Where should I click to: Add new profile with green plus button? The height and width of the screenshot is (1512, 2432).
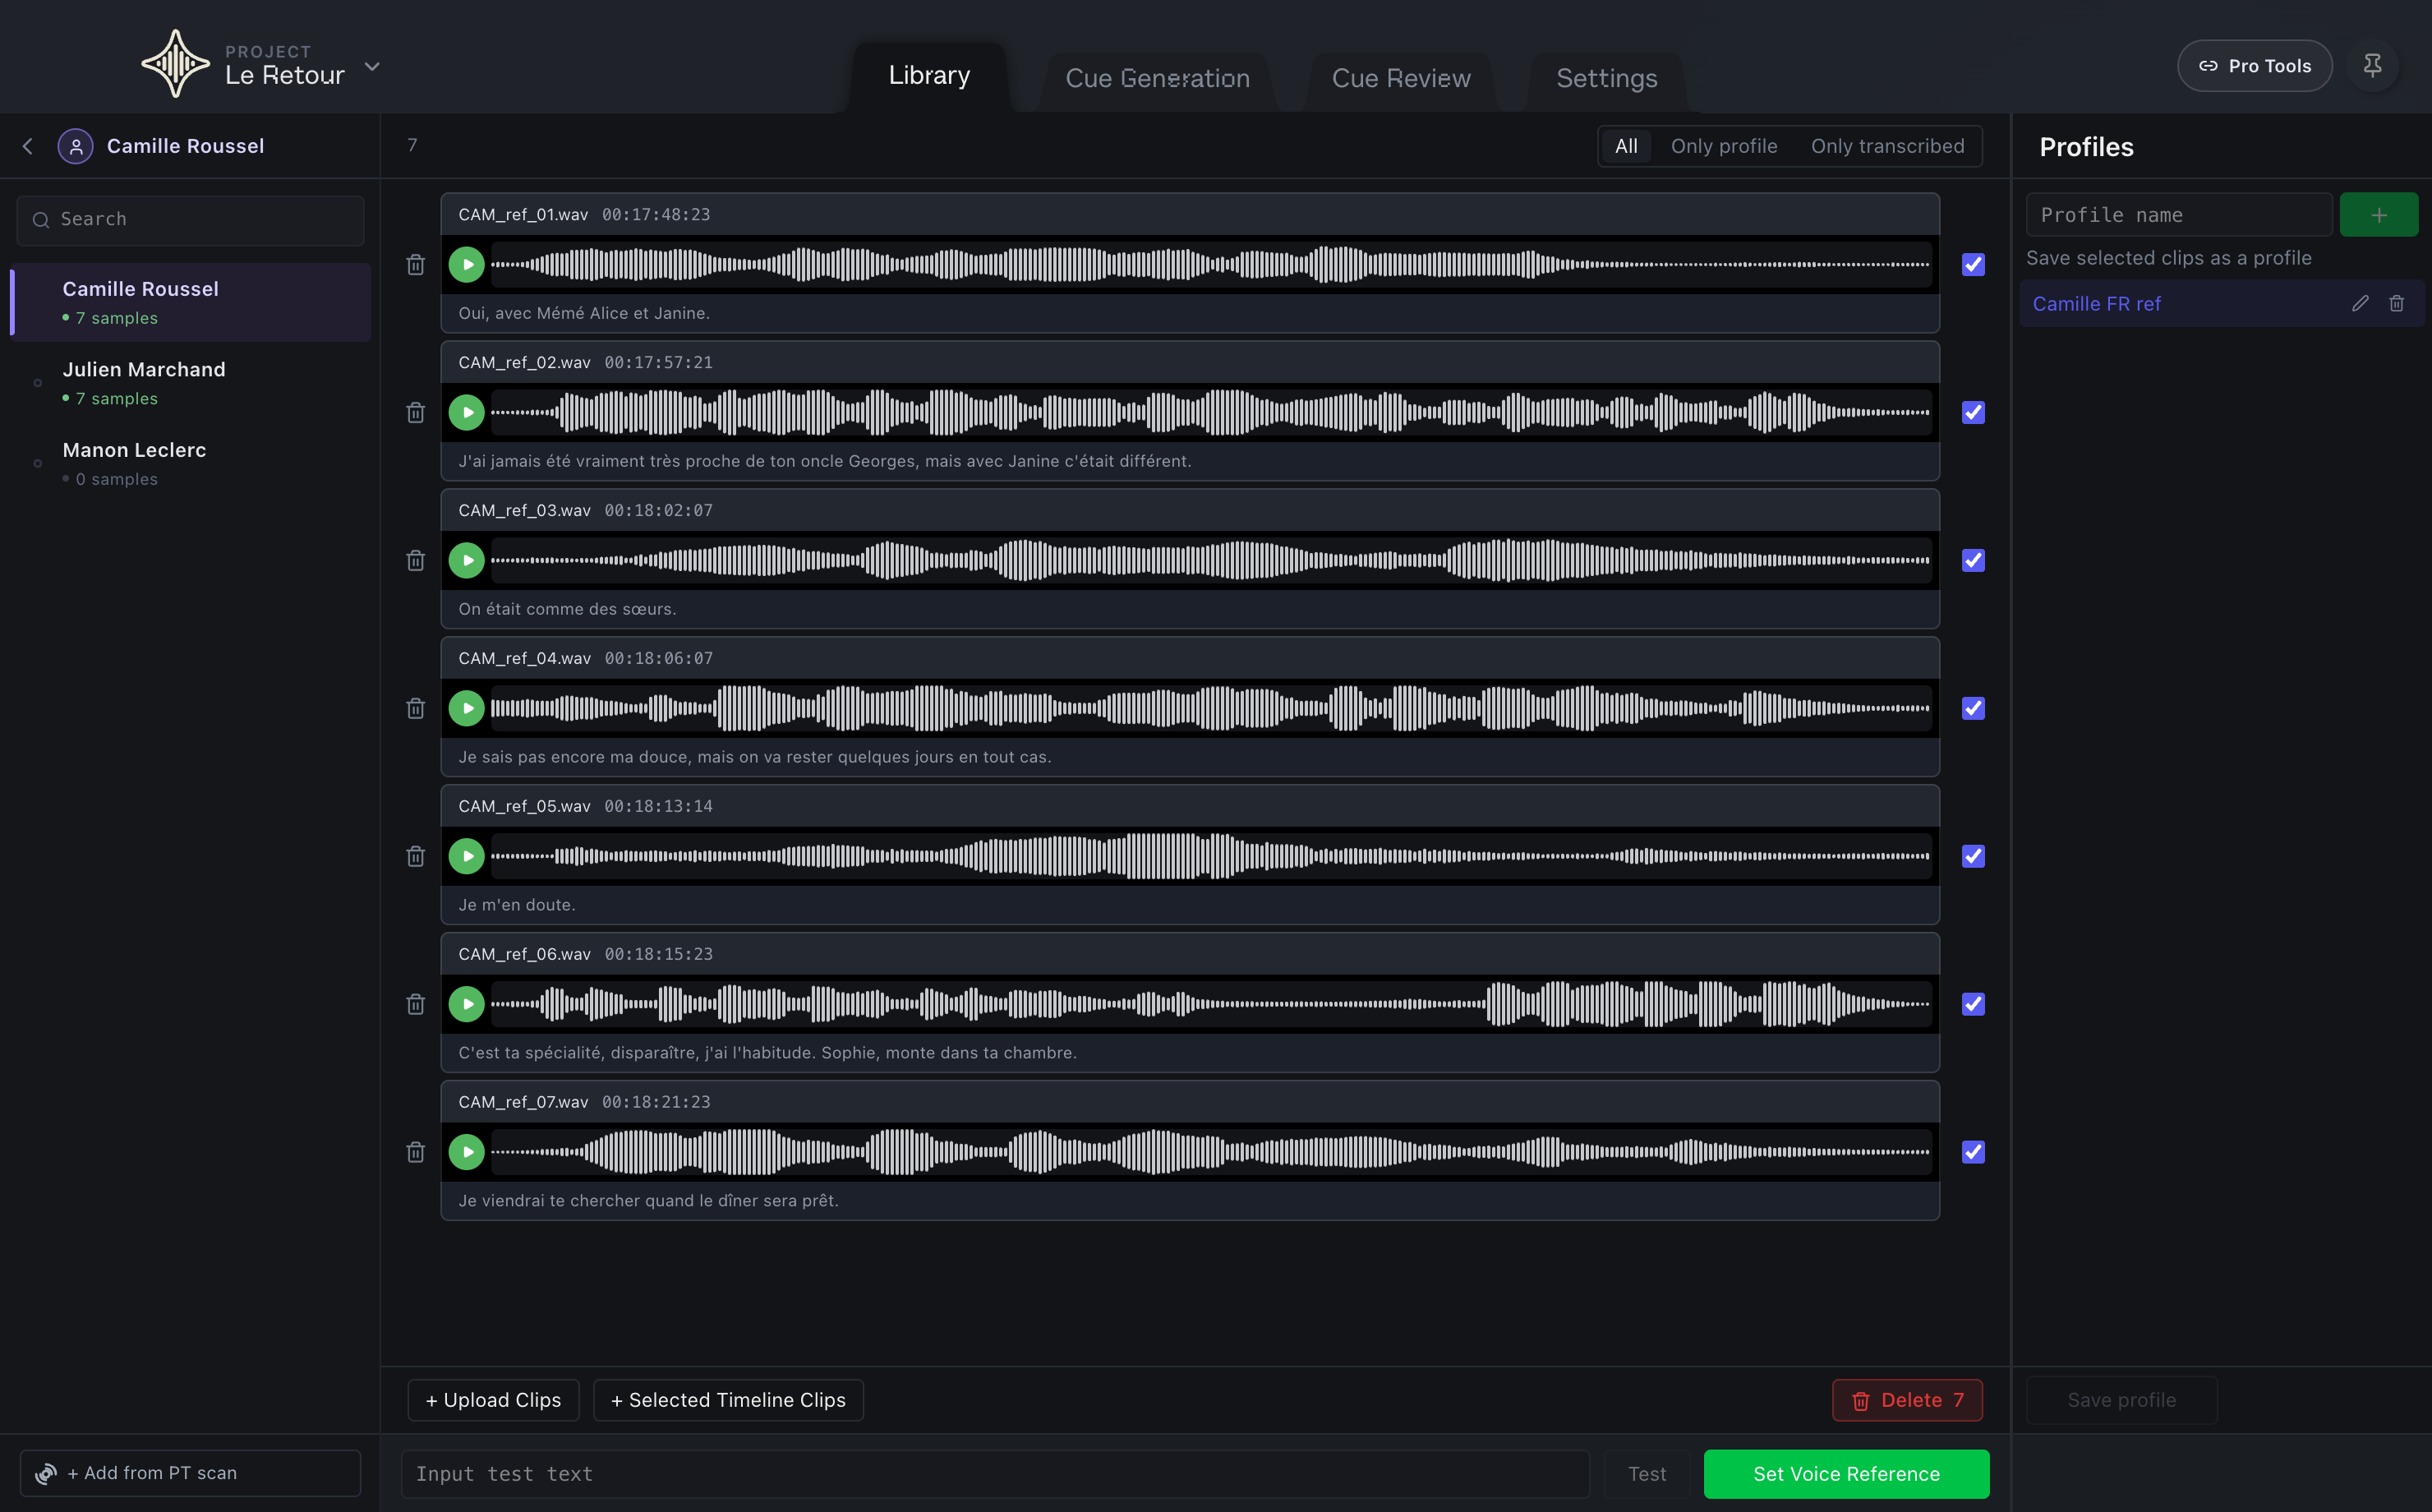pos(2378,215)
